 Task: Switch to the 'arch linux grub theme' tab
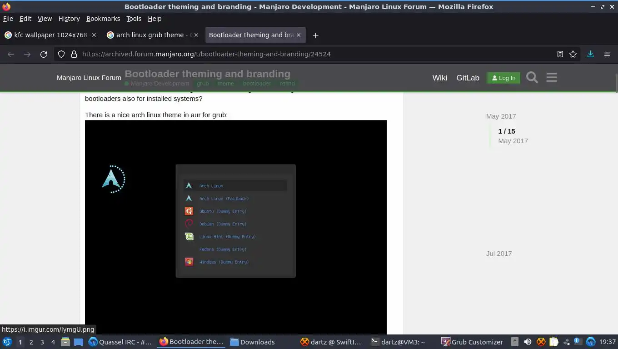point(153,35)
